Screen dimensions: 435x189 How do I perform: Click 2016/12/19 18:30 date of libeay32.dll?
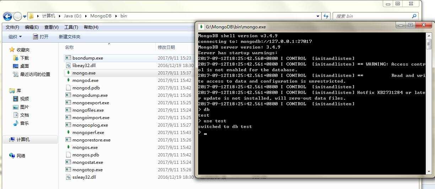click(x=176, y=65)
